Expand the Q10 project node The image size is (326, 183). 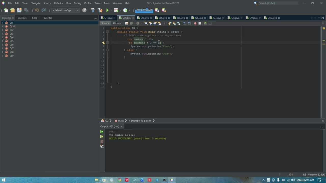tap(3, 26)
